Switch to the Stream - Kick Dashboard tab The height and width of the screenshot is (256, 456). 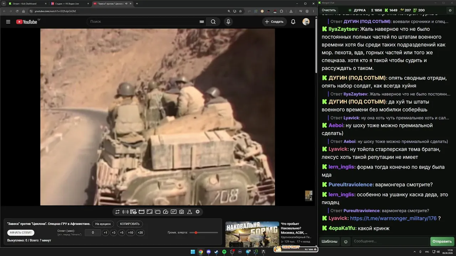click(x=27, y=4)
